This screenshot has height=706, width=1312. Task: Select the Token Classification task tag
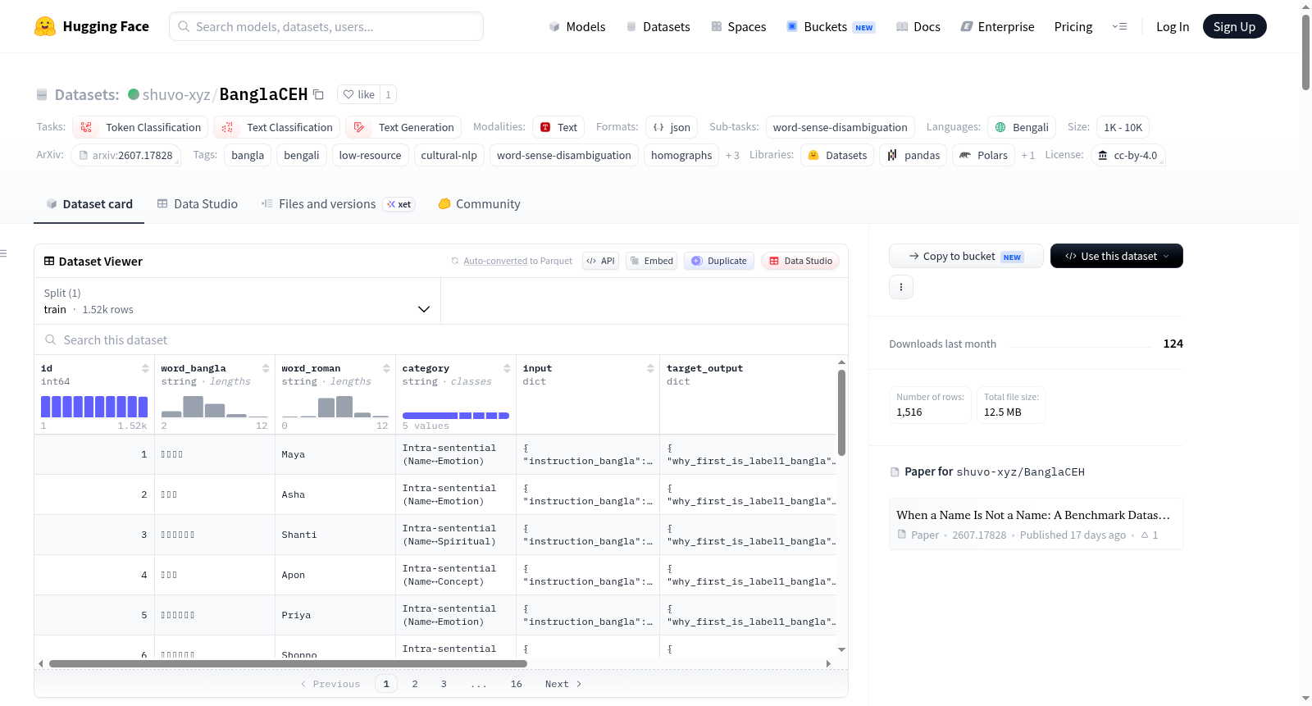click(140, 127)
